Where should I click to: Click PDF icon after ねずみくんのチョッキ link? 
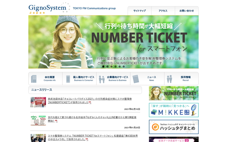56,121
